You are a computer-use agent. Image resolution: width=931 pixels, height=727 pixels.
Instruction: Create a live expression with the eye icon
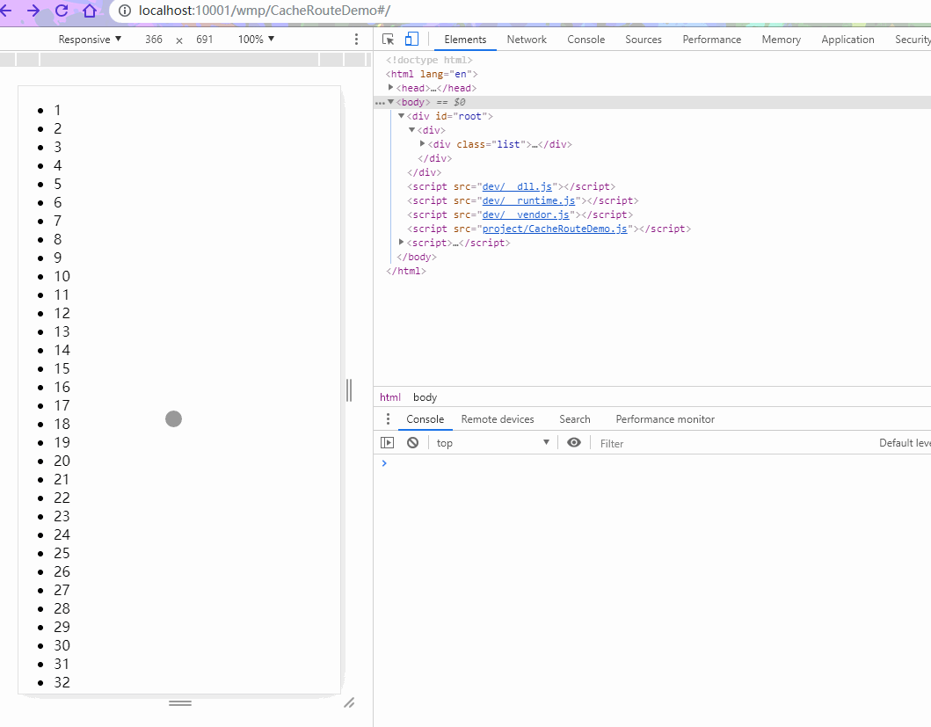574,442
